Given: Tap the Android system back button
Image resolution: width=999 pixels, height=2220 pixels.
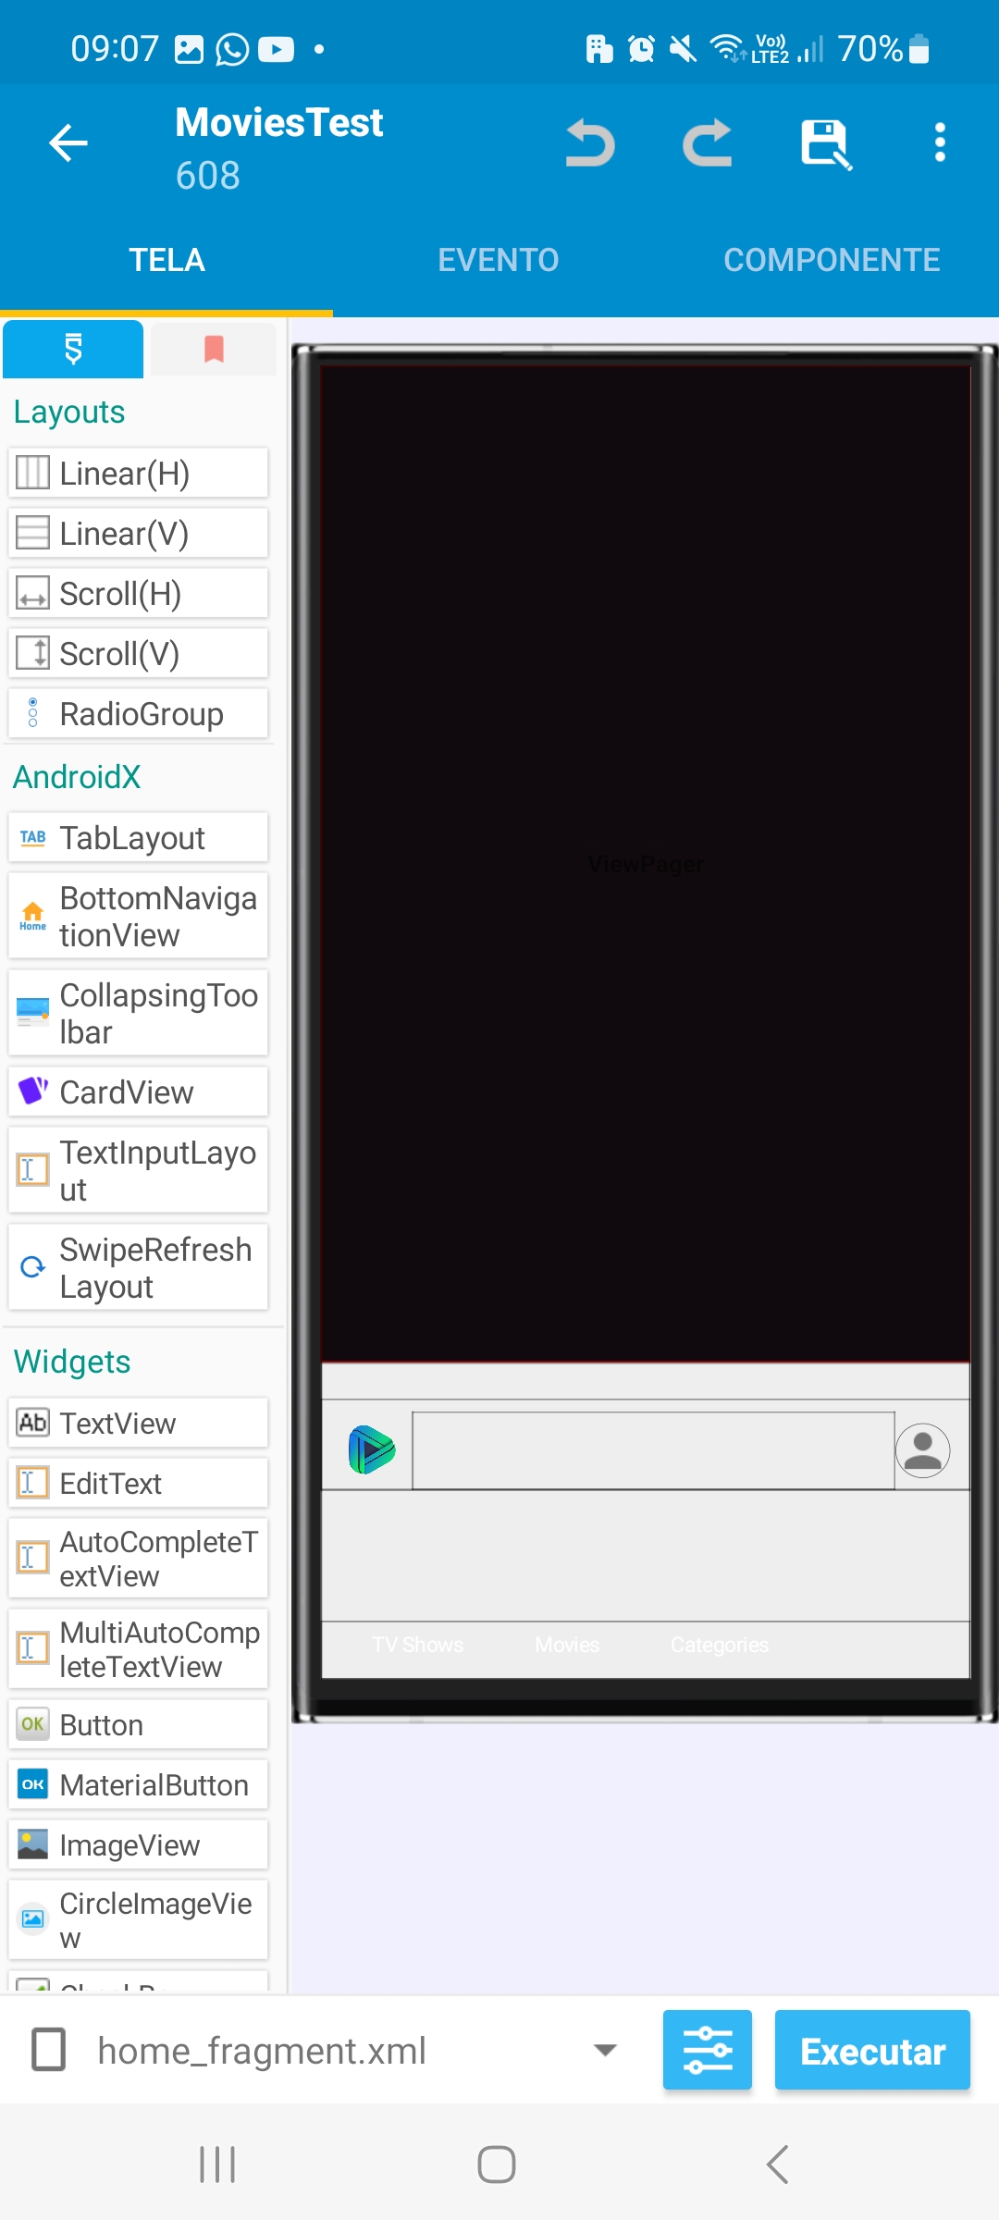Looking at the screenshot, I should coord(778,2164).
